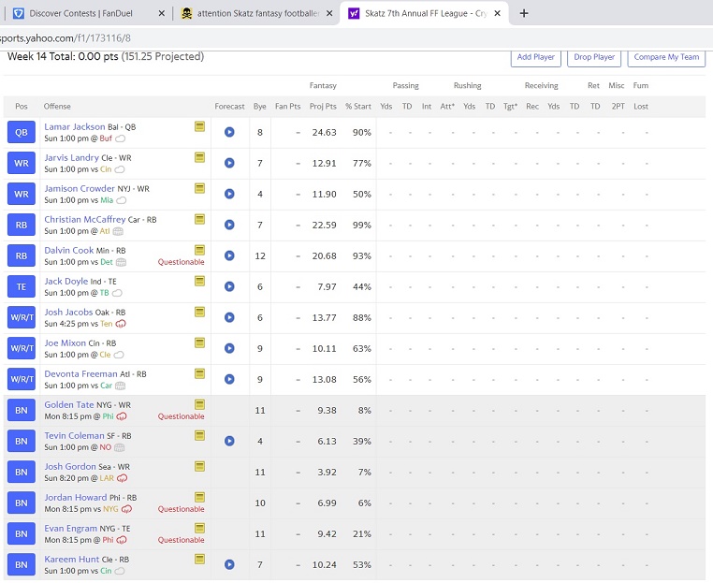Screen dimensions: 713x583
Task: Click the Buf opponent link for Lamar Jackson
Action: (106, 138)
